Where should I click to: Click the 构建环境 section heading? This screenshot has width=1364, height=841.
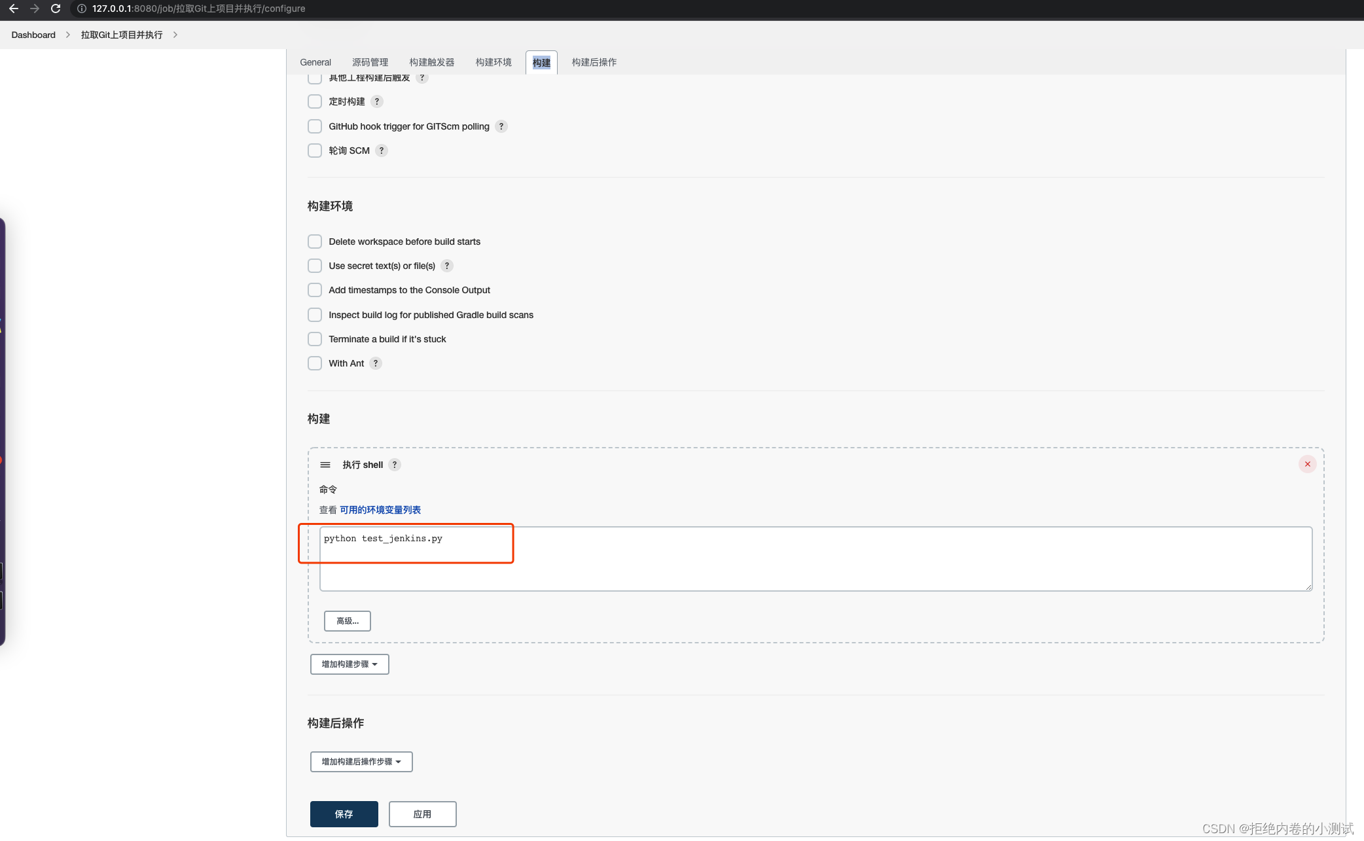pos(331,206)
